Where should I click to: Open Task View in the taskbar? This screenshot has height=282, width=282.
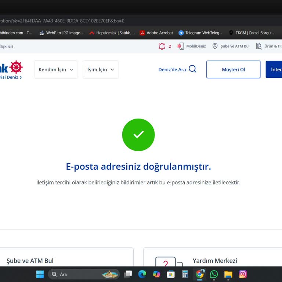tap(128, 274)
